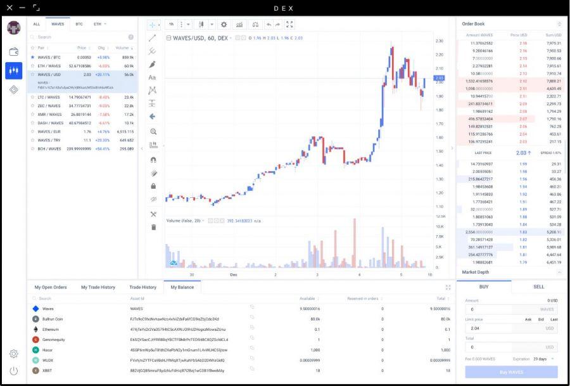570x386 pixels.
Task: Favorite the LTC / WAVES pair star
Action: [33, 98]
